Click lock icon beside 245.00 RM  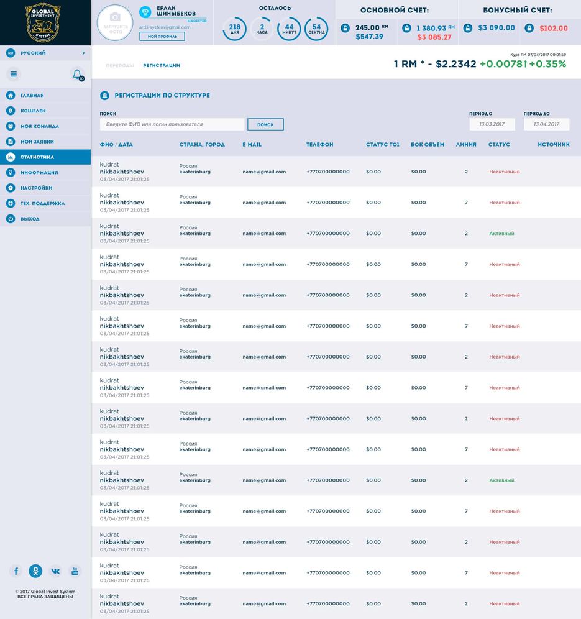[x=345, y=28]
